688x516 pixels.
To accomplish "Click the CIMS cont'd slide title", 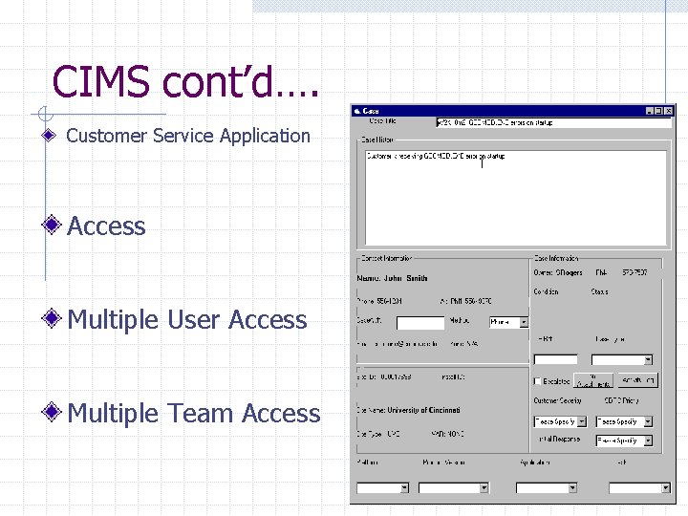I will pos(185,82).
